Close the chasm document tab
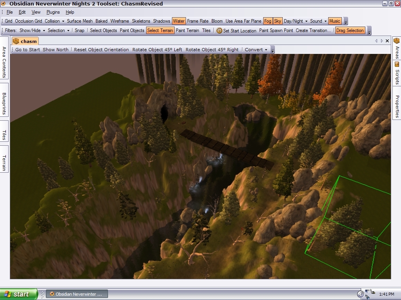The image size is (401, 300). (387, 41)
